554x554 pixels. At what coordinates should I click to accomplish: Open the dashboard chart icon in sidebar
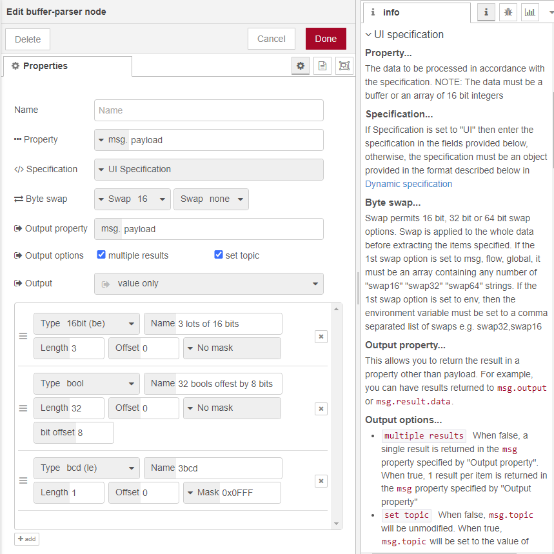pyautogui.click(x=529, y=12)
